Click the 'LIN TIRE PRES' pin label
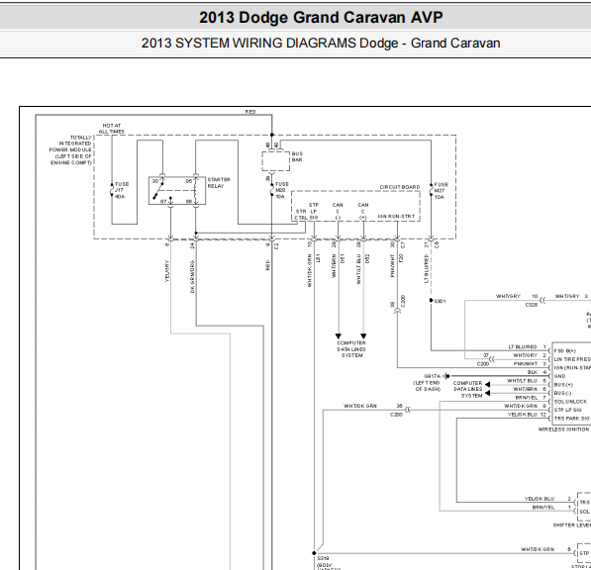This screenshot has width=591, height=570. click(x=572, y=359)
